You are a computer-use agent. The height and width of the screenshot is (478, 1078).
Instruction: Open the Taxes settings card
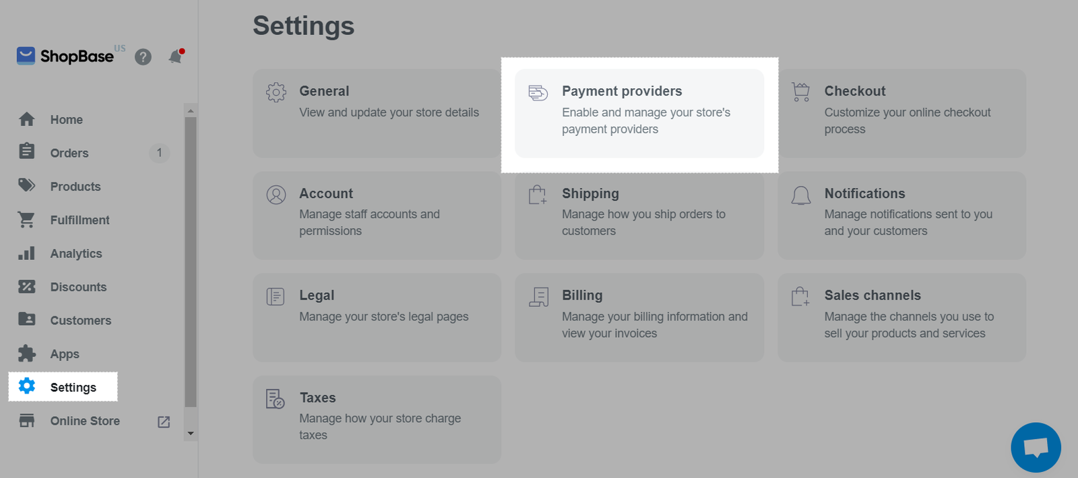tap(377, 419)
